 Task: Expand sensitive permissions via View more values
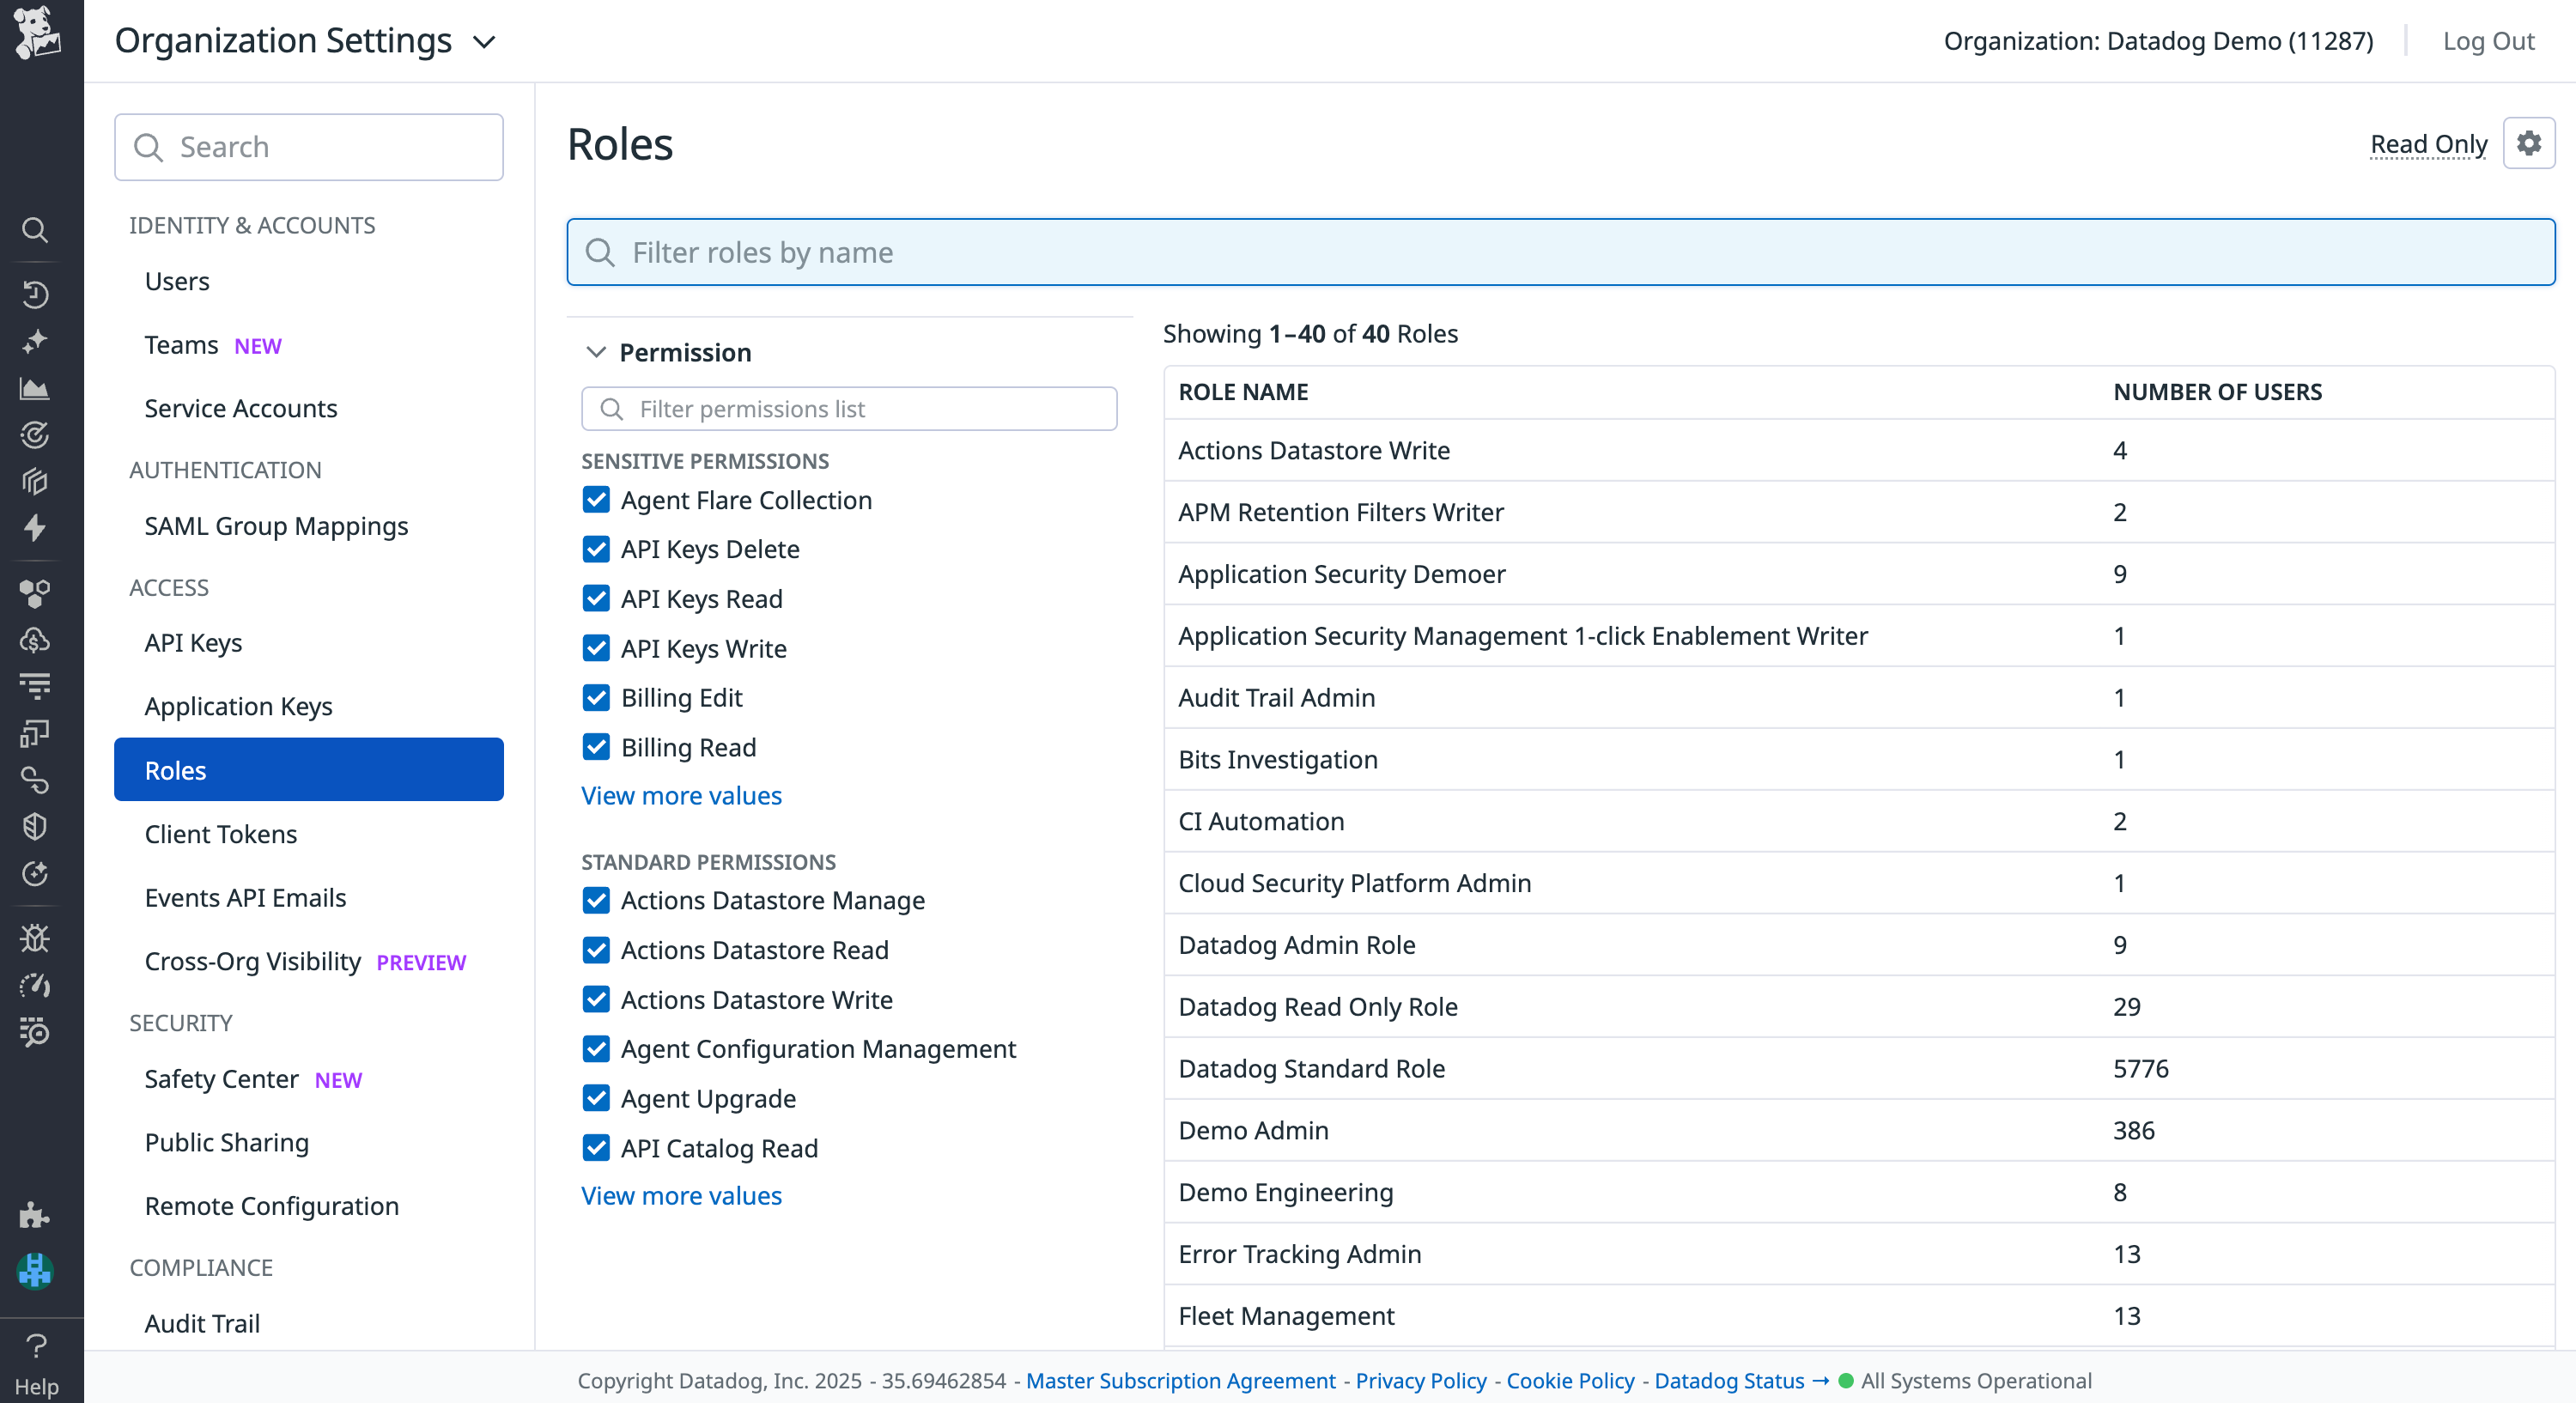tap(681, 795)
